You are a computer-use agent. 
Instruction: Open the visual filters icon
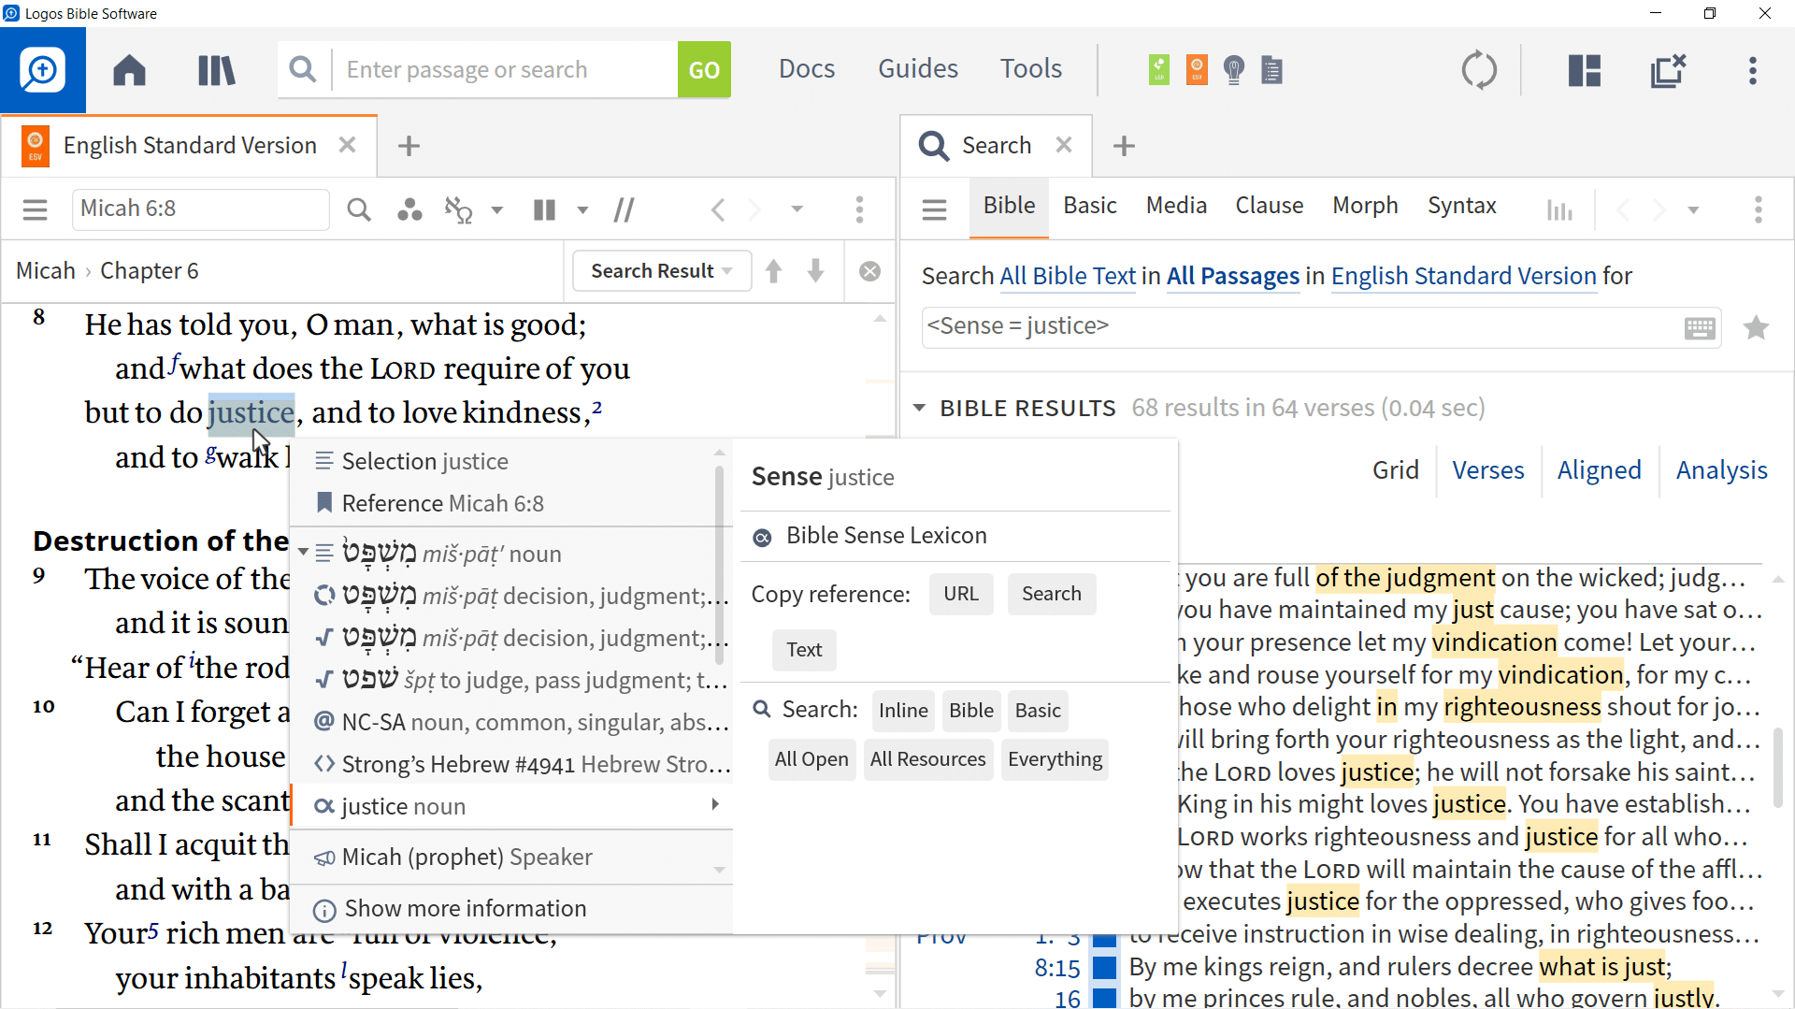(409, 209)
